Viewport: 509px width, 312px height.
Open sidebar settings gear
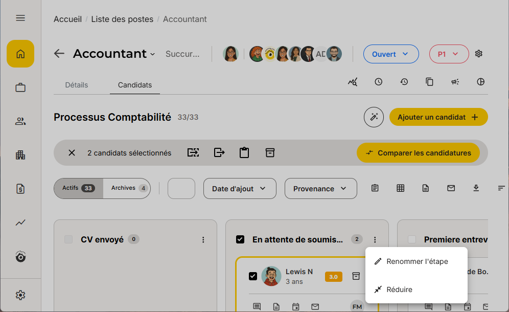point(20,295)
